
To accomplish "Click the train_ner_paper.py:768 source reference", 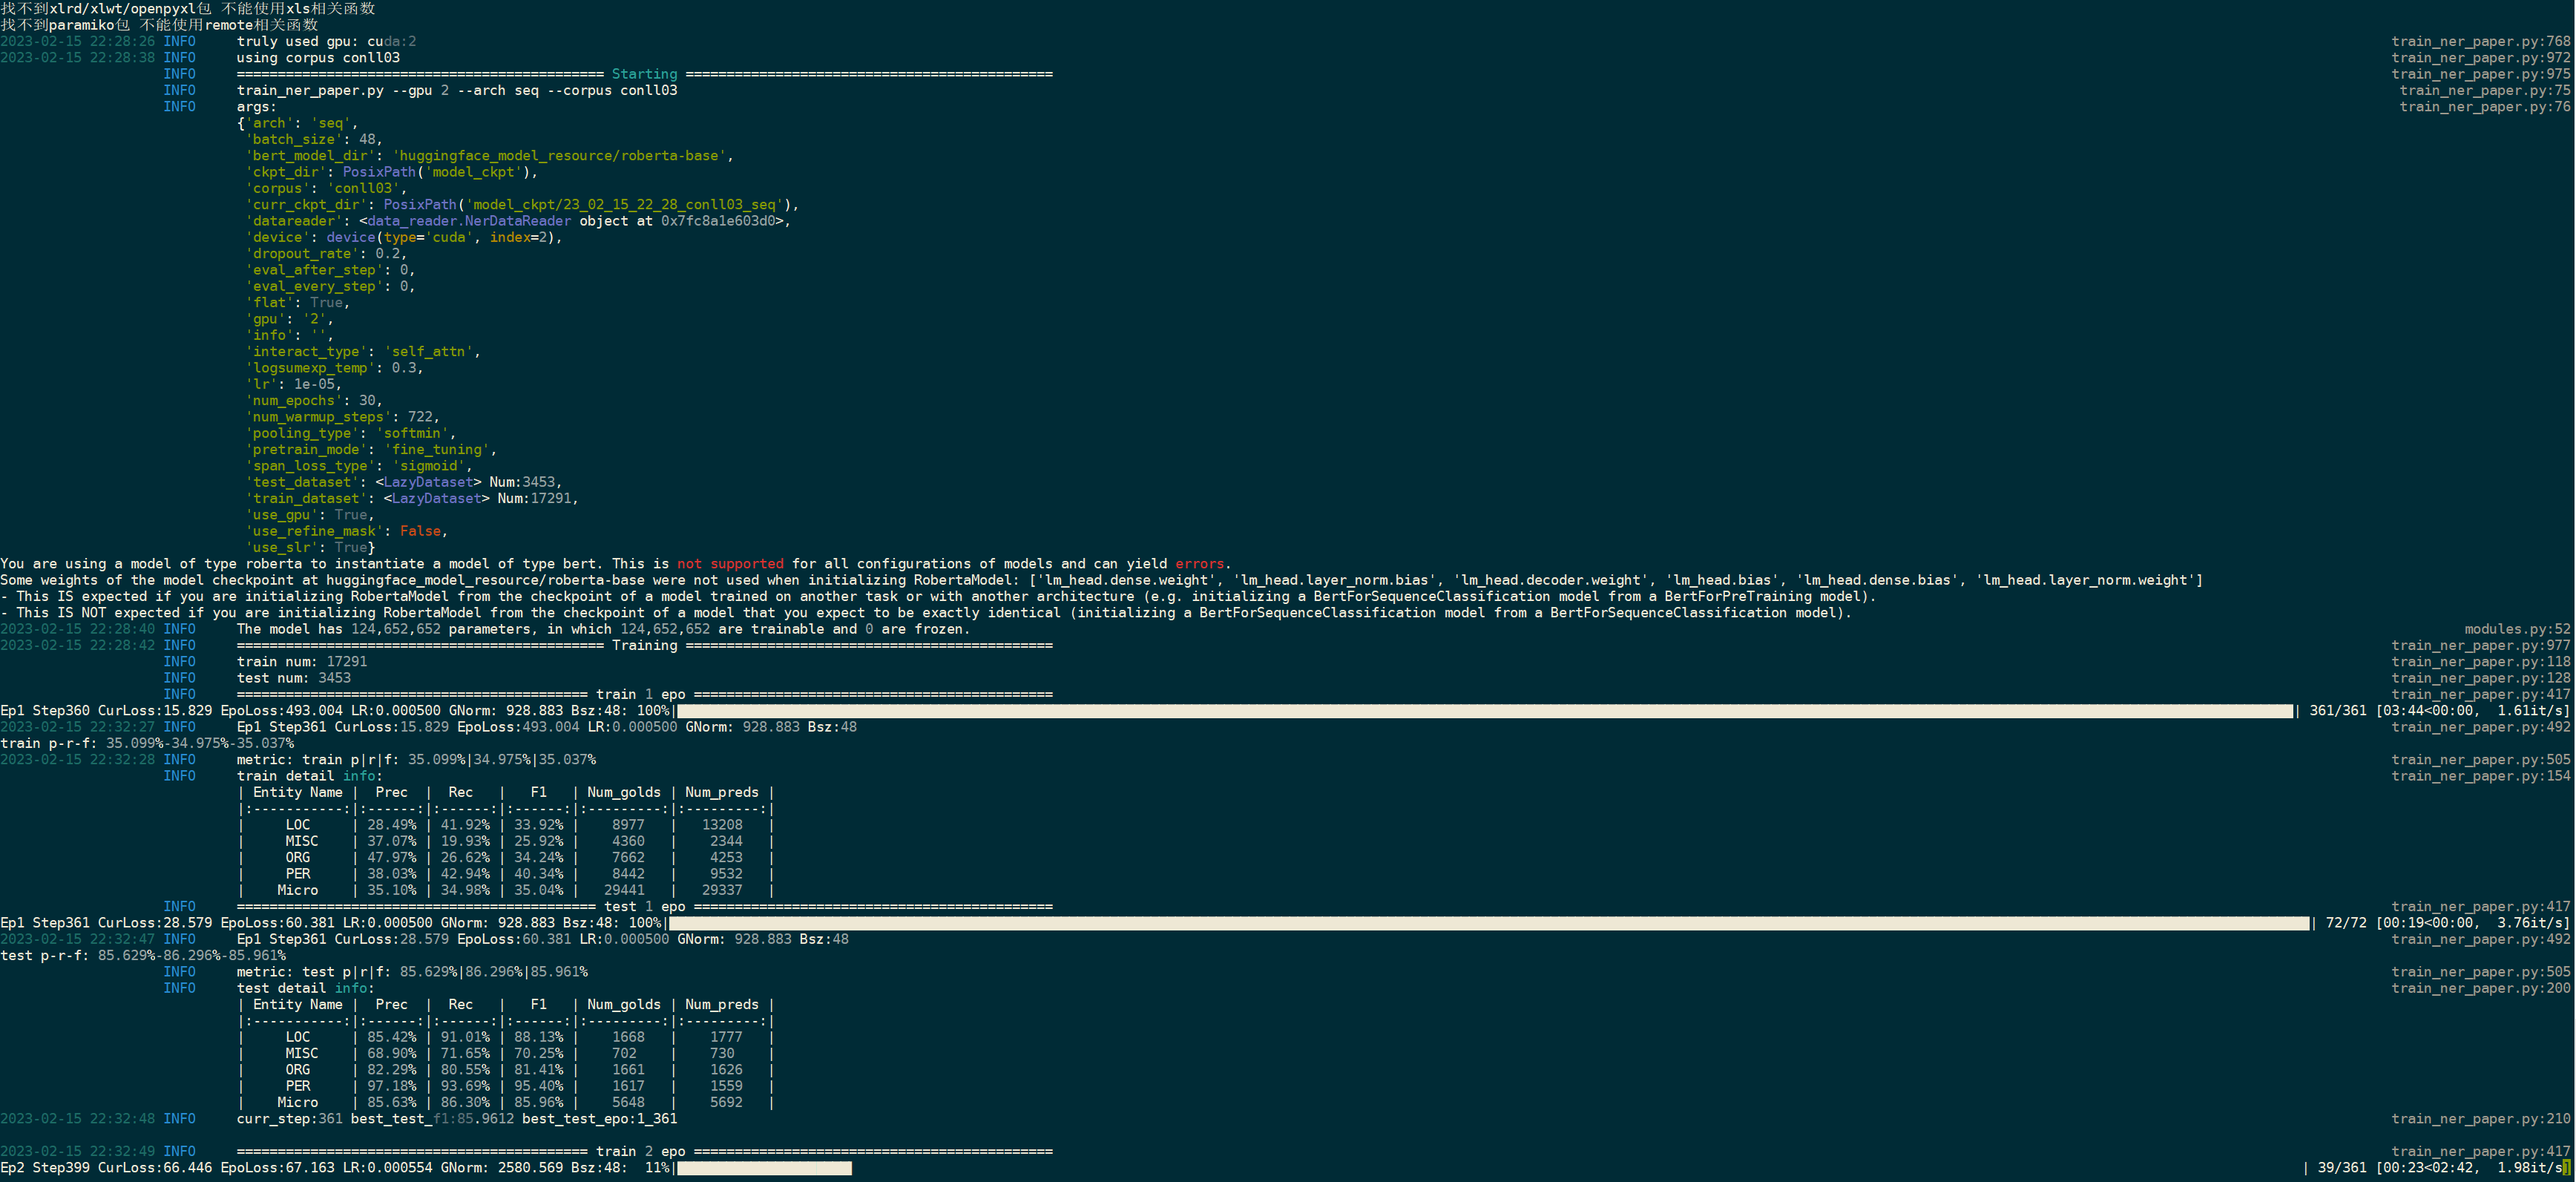I will point(2480,41).
